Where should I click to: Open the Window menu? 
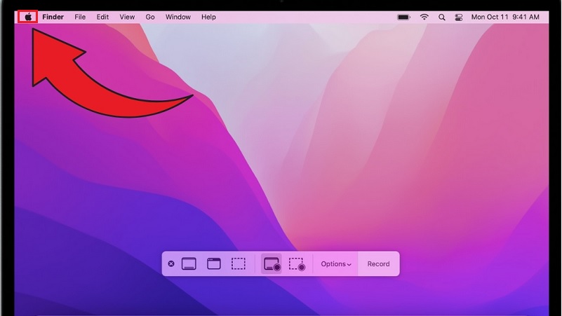tap(178, 17)
